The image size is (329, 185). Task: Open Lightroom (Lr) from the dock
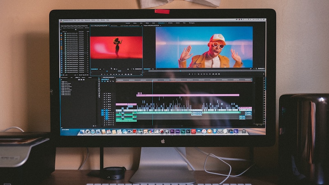point(188,131)
